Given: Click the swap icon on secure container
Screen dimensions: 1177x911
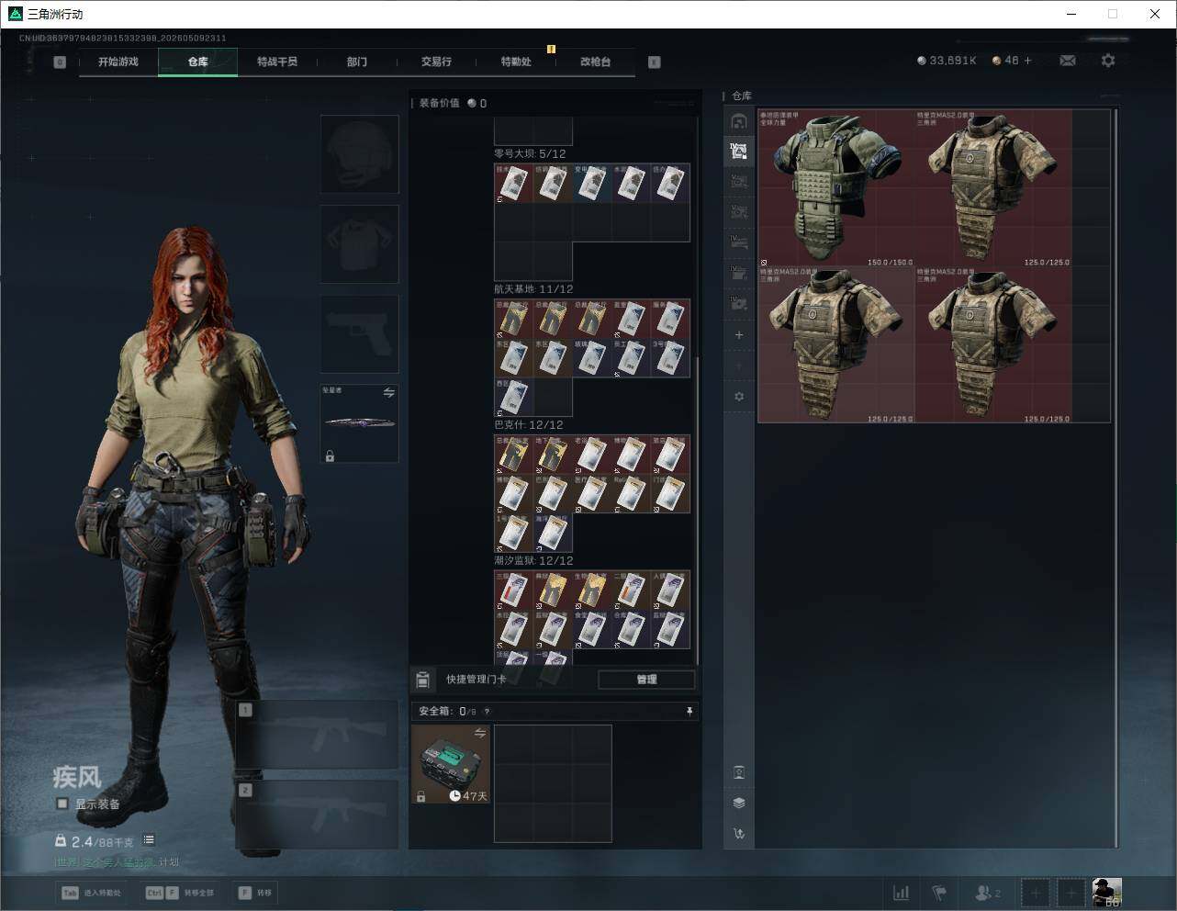Looking at the screenshot, I should 480,733.
